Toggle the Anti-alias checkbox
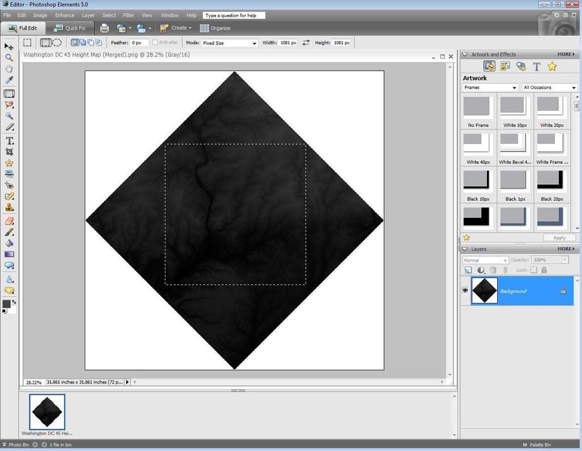The width and height of the screenshot is (582, 451). (x=155, y=43)
